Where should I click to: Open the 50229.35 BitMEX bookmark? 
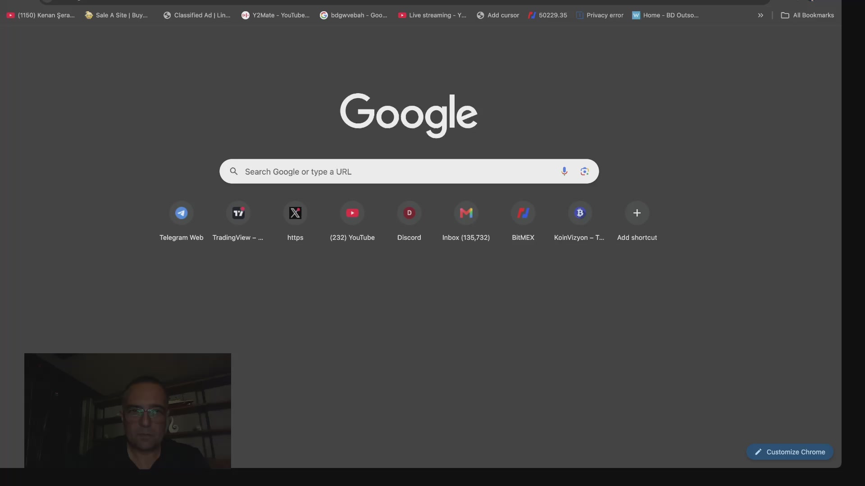(547, 15)
